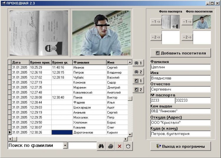221x158 pixels.
Task: Click the binoculars search icon
Action: [101, 146]
